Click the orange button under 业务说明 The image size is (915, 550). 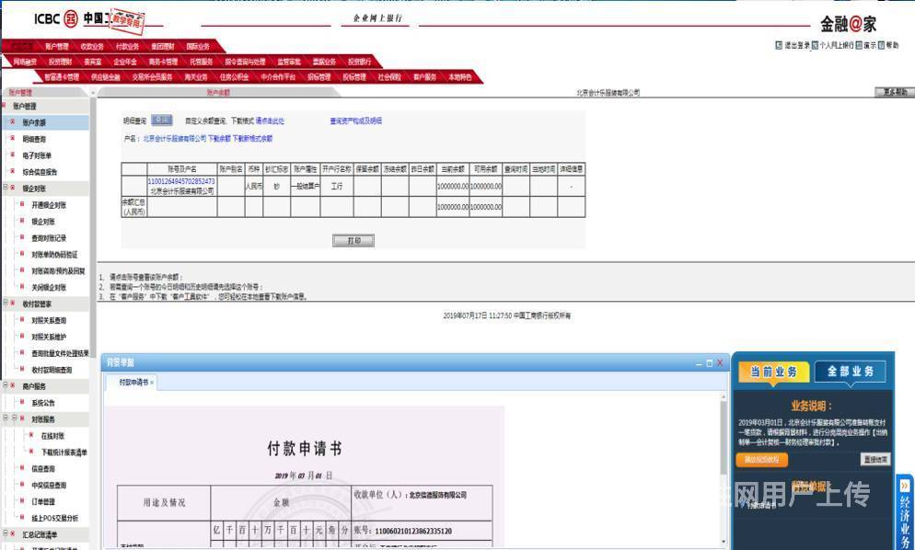click(x=761, y=460)
